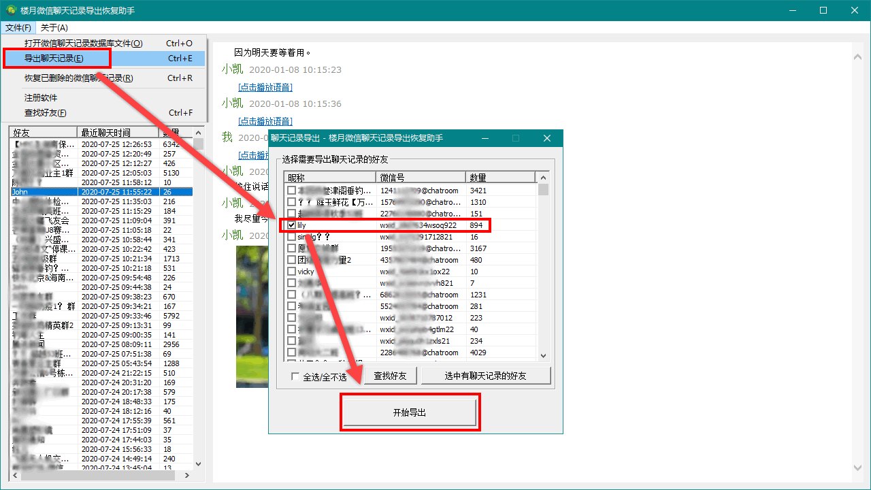Open the 关于(A) menu
The width and height of the screenshot is (871, 490).
pyautogui.click(x=54, y=27)
